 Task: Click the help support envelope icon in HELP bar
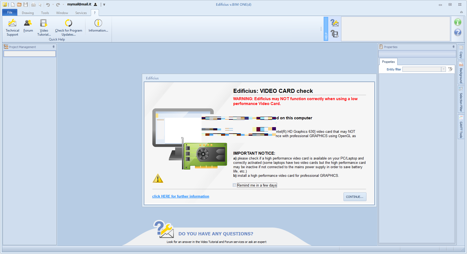click(335, 23)
